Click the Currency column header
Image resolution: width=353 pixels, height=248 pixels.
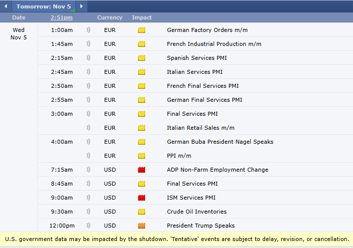tap(110, 17)
